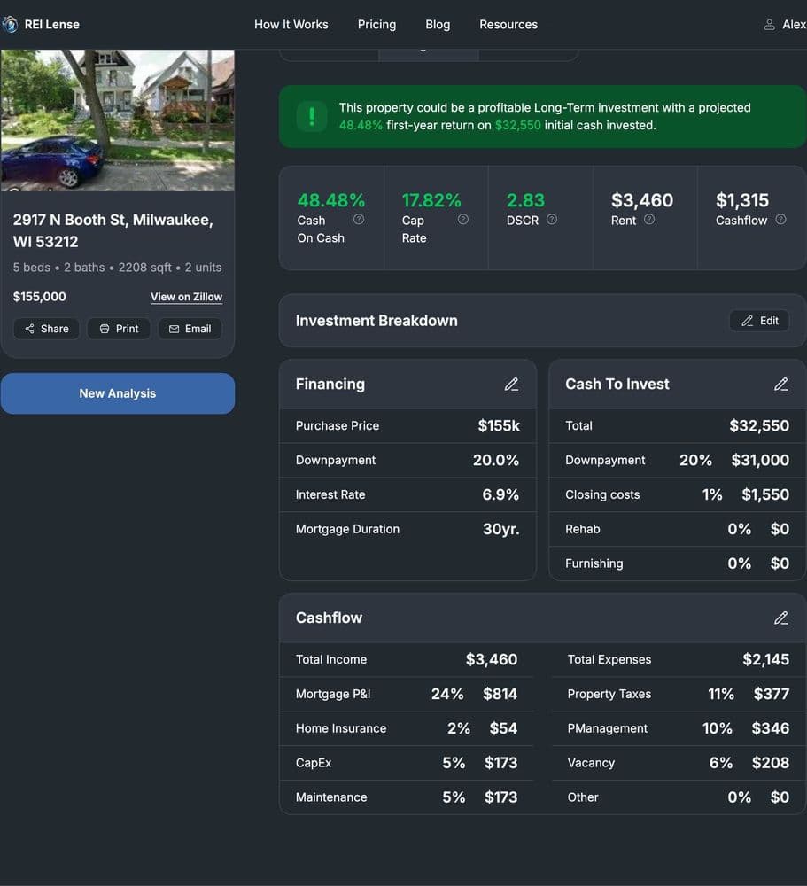Edit the Cashflow panel using its pencil icon
807x886 pixels.
(x=781, y=618)
